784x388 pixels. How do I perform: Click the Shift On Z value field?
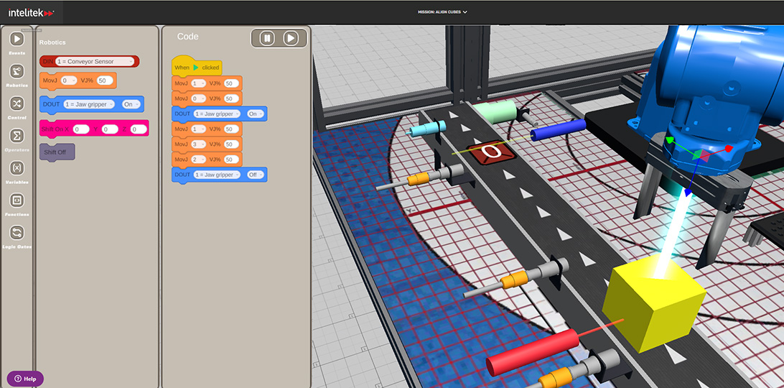pos(139,129)
